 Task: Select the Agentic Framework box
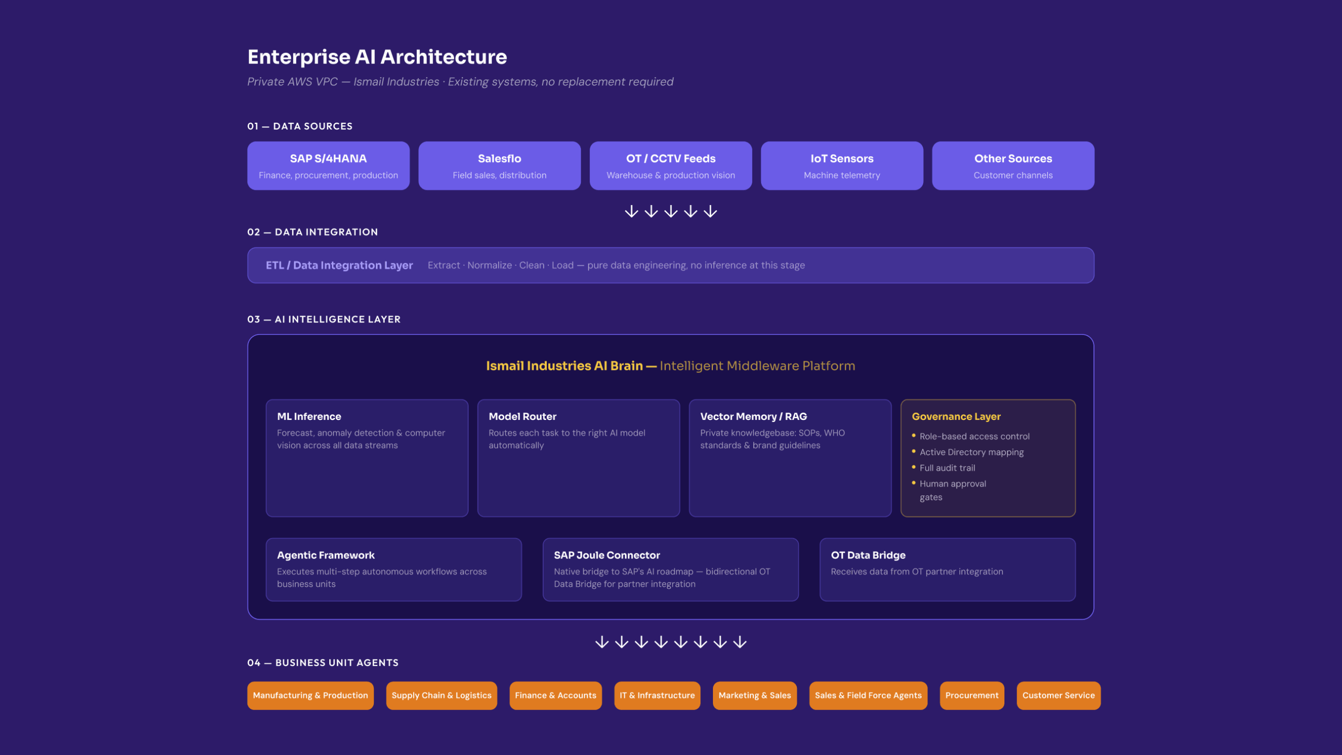[x=394, y=569]
